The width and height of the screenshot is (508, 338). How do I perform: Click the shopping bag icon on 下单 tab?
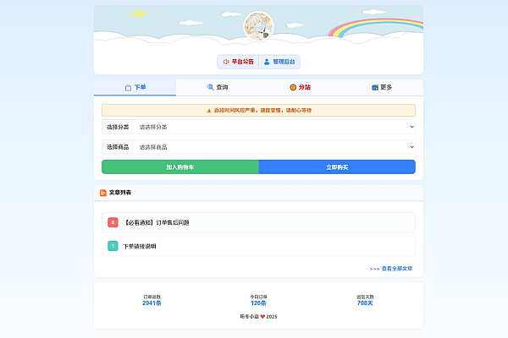point(129,88)
